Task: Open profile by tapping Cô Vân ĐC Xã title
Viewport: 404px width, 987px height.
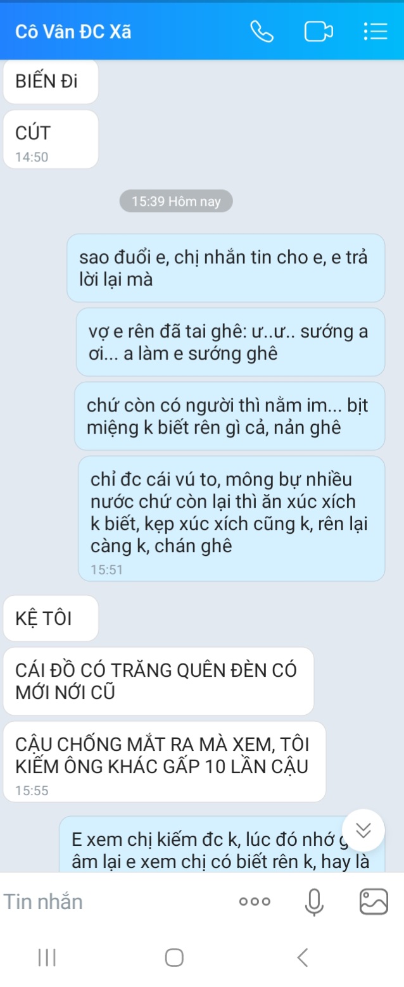Action: (73, 32)
